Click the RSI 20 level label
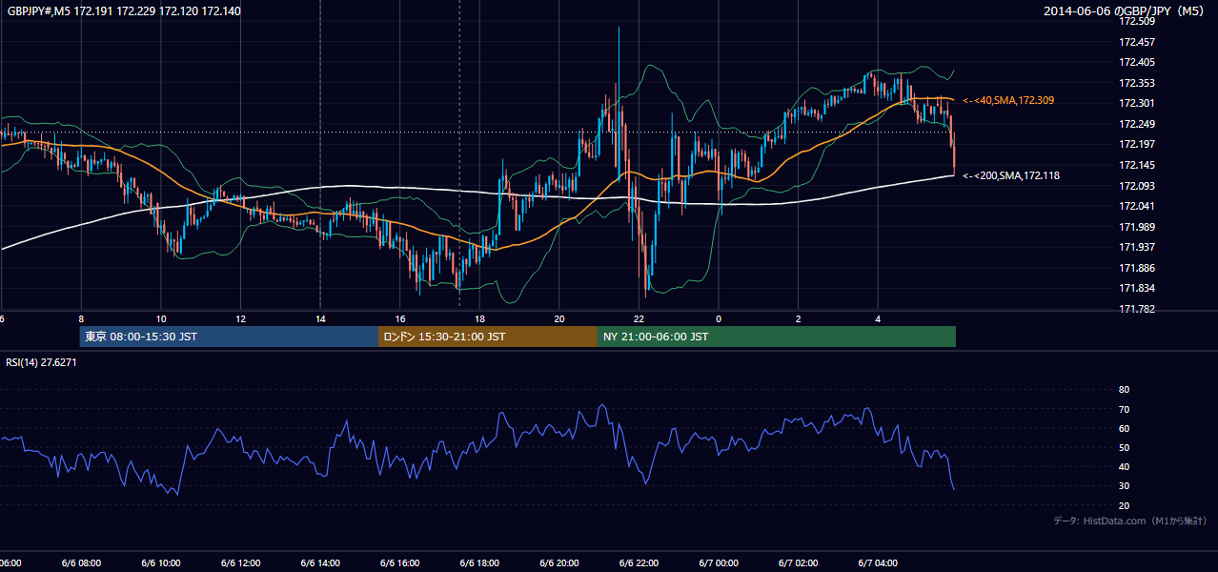Screen dimensions: 1218x572 pos(1124,505)
